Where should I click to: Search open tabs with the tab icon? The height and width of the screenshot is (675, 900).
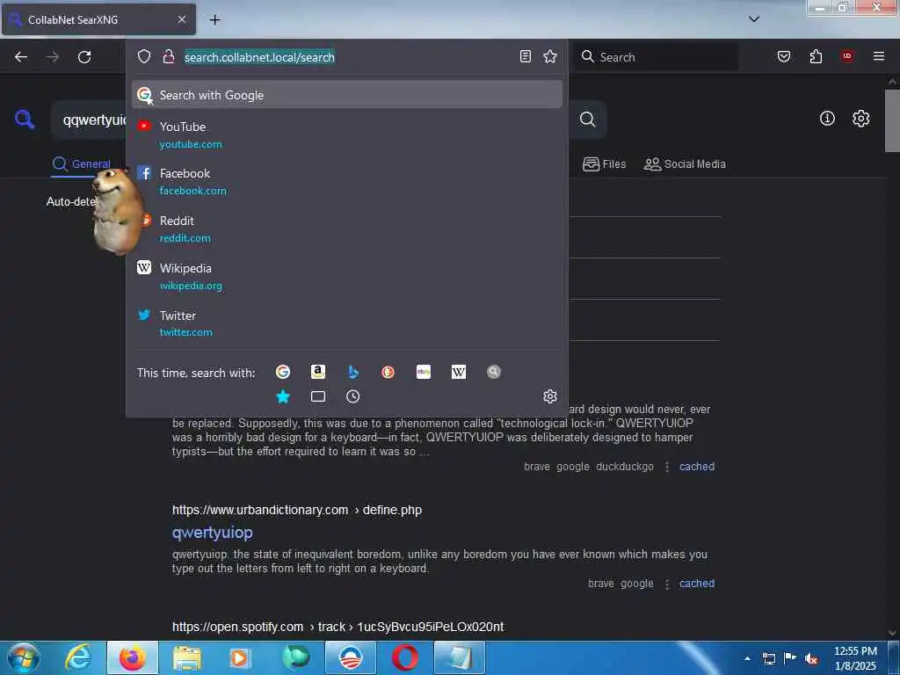318,396
